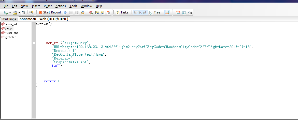Viewport: 298px width, 120px height.
Task: Switch to the Start Page tab
Action: [9, 19]
